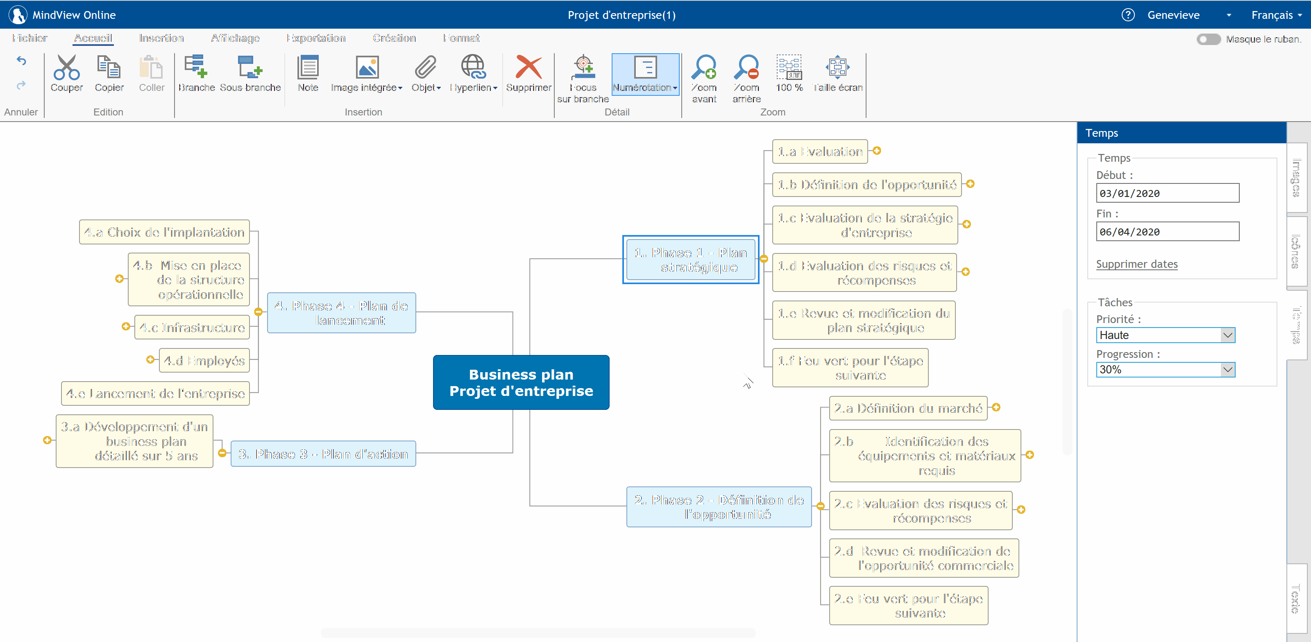Expand the 2.a Définition du marché branch
Viewport: 1311px width, 642px height.
996,407
